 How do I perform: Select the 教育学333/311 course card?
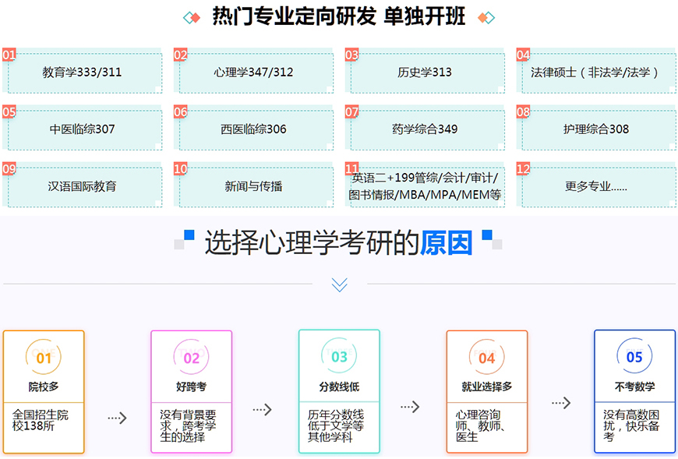(83, 72)
